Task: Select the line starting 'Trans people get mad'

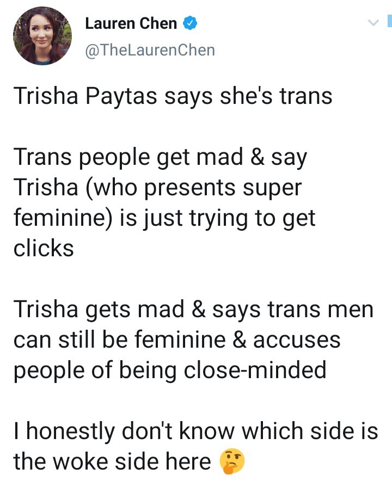Action: point(160,158)
